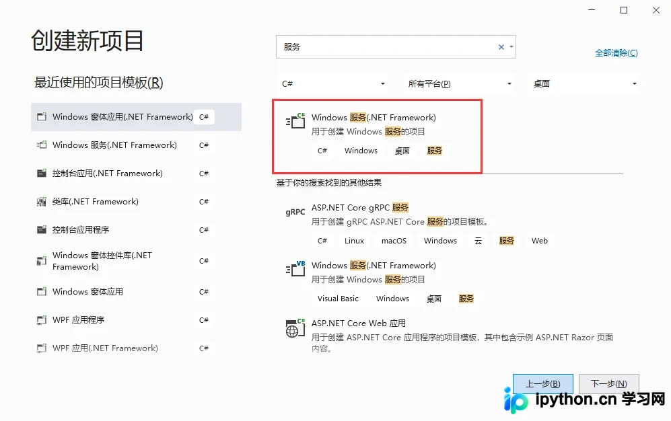Click the Visual Basic tag
The height and width of the screenshot is (421, 671).
click(x=338, y=299)
